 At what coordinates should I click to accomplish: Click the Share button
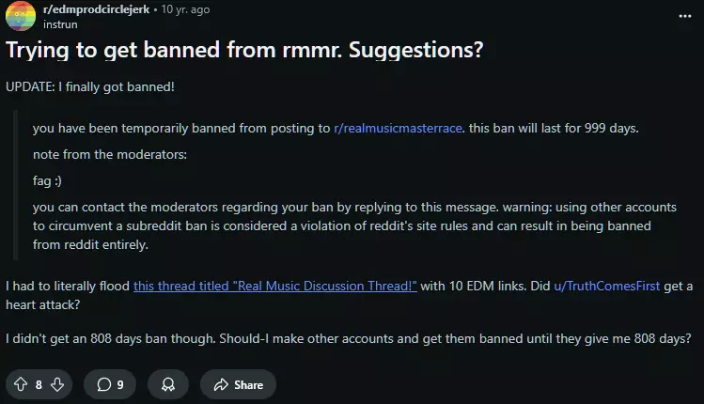tap(238, 384)
